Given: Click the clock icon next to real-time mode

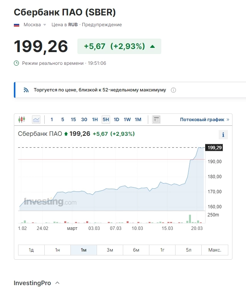Looking at the screenshot, I should pos(16,63).
